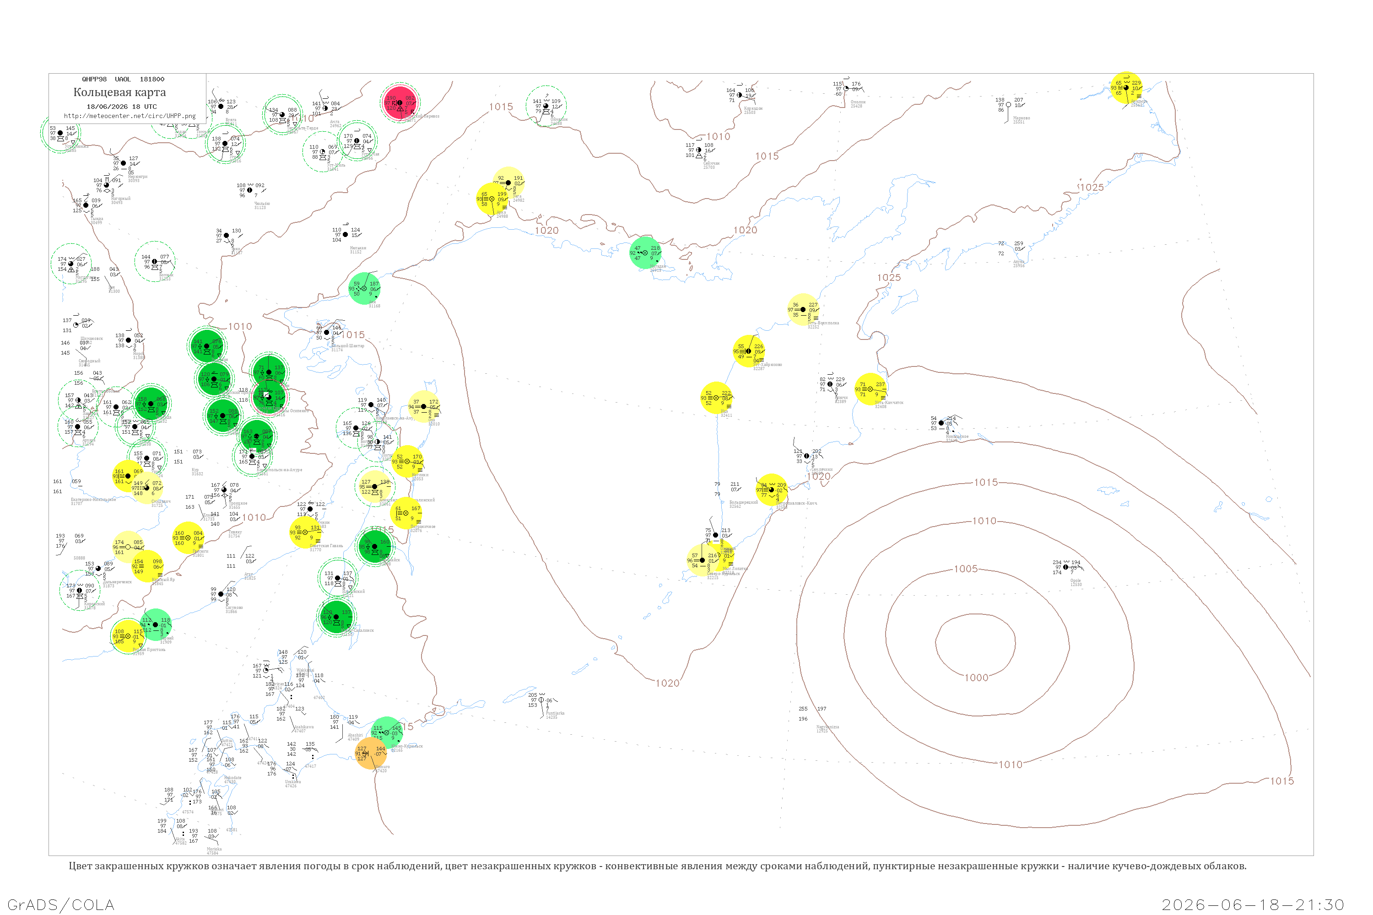Image resolution: width=1373 pixels, height=915 pixels.
Task: Click the Коркодон station plot
Action: point(740,95)
